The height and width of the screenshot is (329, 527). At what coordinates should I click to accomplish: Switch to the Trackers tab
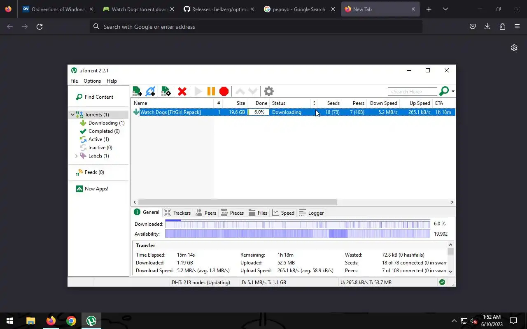[177, 213]
